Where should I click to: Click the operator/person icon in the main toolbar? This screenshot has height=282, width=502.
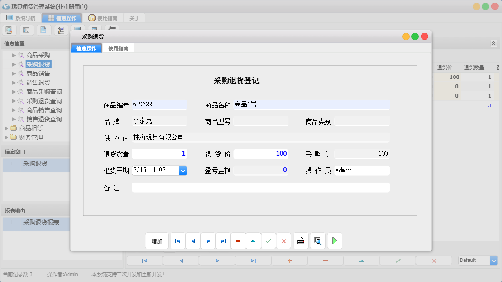pos(61,30)
